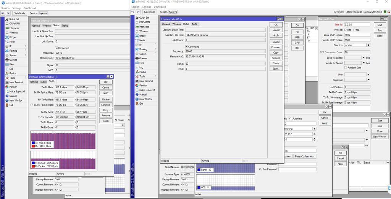This screenshot has height=199, width=391.
Task: Click Exit in right WinBox sidebar
Action: 141,103
